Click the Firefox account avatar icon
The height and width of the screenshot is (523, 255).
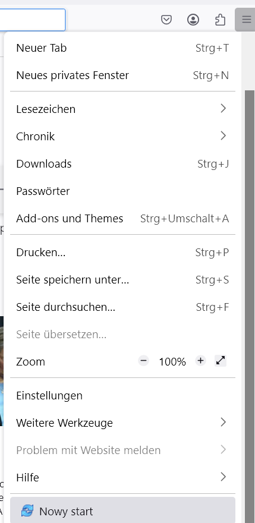193,20
